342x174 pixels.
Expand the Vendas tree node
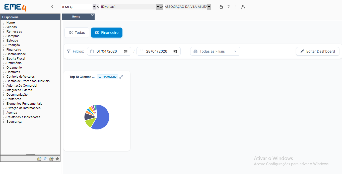[x=3, y=27]
